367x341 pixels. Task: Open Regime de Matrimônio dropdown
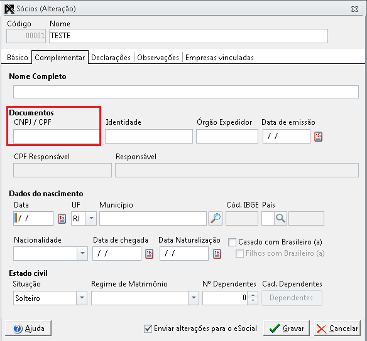coord(194,298)
